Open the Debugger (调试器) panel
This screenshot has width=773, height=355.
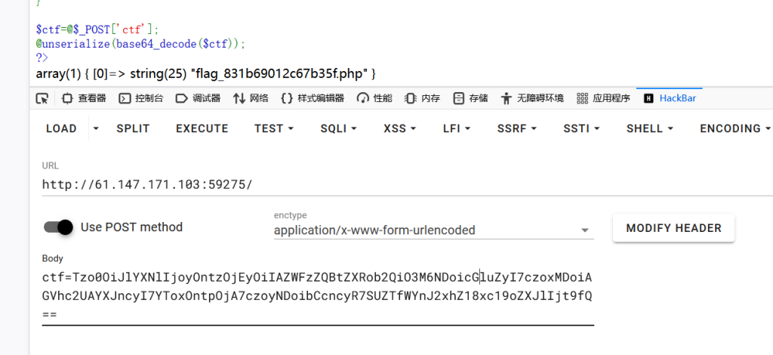pyautogui.click(x=198, y=98)
